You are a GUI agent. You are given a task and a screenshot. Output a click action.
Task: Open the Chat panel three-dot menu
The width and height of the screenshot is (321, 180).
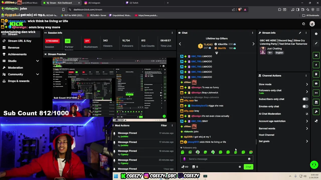click(253, 33)
